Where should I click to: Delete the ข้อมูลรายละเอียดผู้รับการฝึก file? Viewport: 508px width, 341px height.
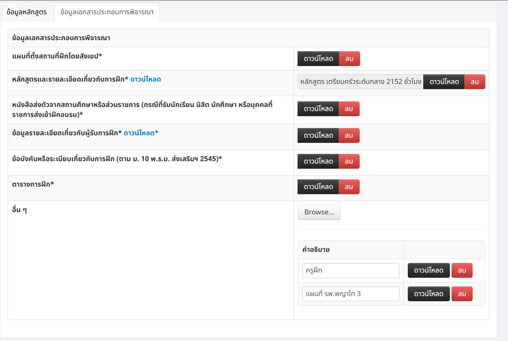click(x=349, y=135)
